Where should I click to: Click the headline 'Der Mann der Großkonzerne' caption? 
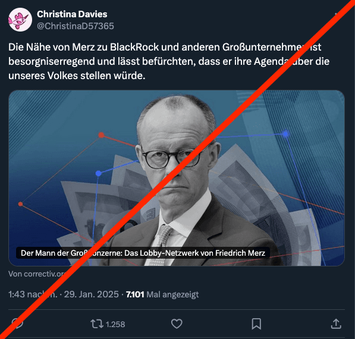(x=143, y=253)
